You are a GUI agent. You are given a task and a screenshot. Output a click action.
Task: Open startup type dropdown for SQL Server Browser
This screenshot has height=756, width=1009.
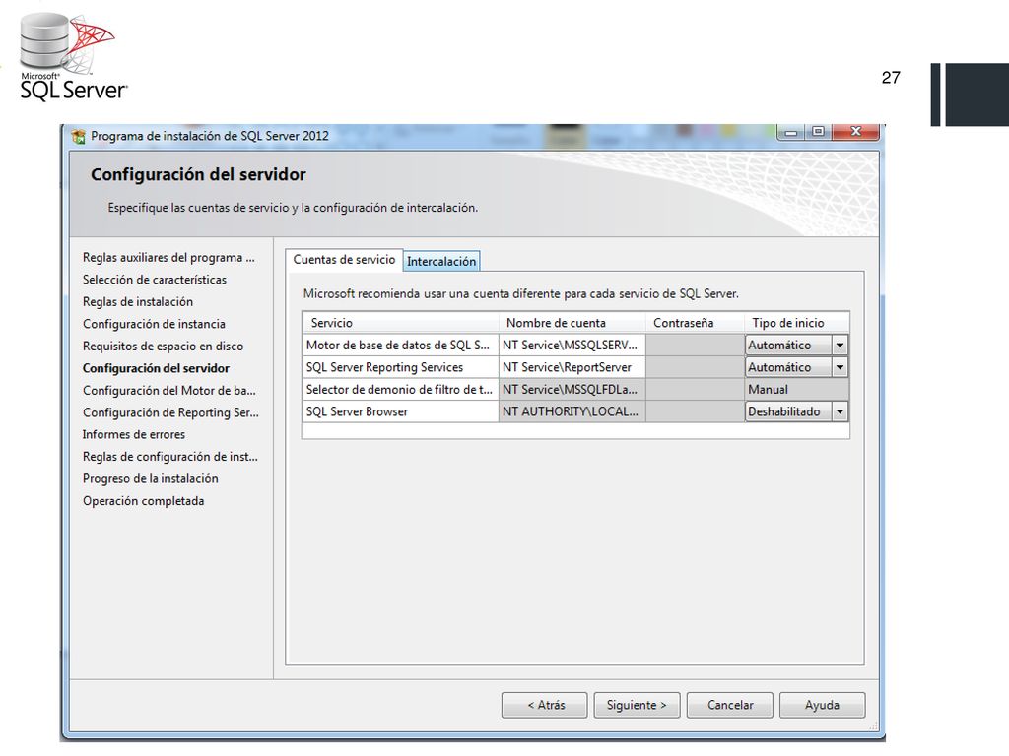[840, 411]
